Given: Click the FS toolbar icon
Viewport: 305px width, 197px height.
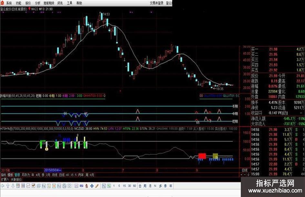Looking at the screenshot, I should pos(104,186).
